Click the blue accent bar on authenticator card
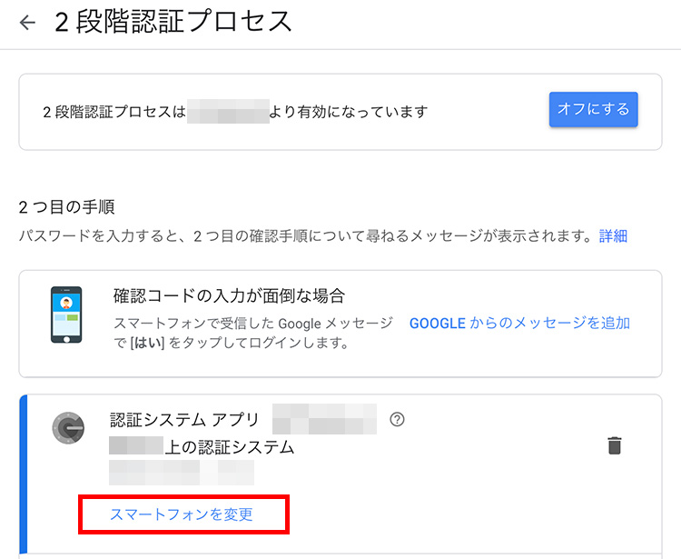This screenshot has height=559, width=681. click(x=24, y=474)
